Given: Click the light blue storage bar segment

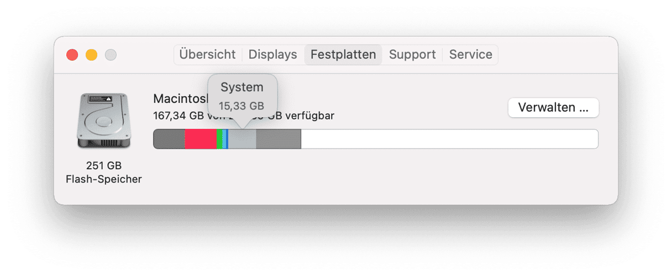Looking at the screenshot, I should coord(224,139).
